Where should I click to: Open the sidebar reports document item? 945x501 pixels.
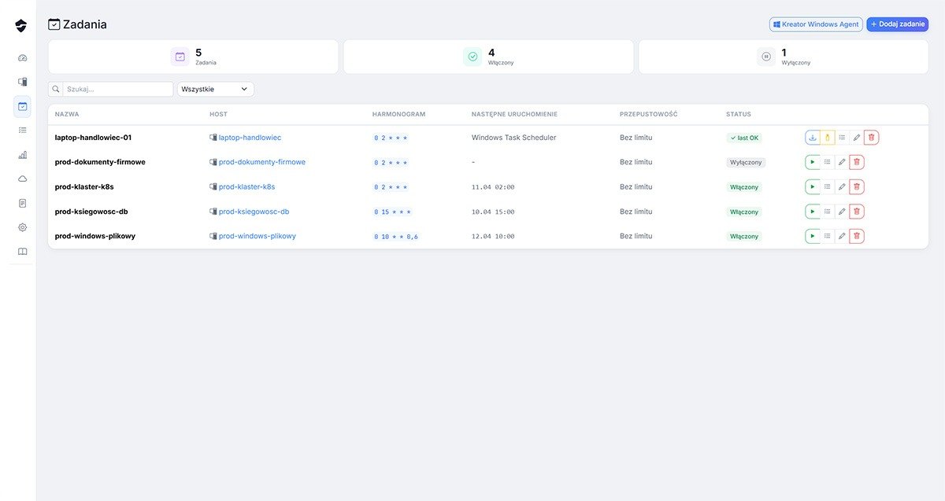pyautogui.click(x=22, y=203)
